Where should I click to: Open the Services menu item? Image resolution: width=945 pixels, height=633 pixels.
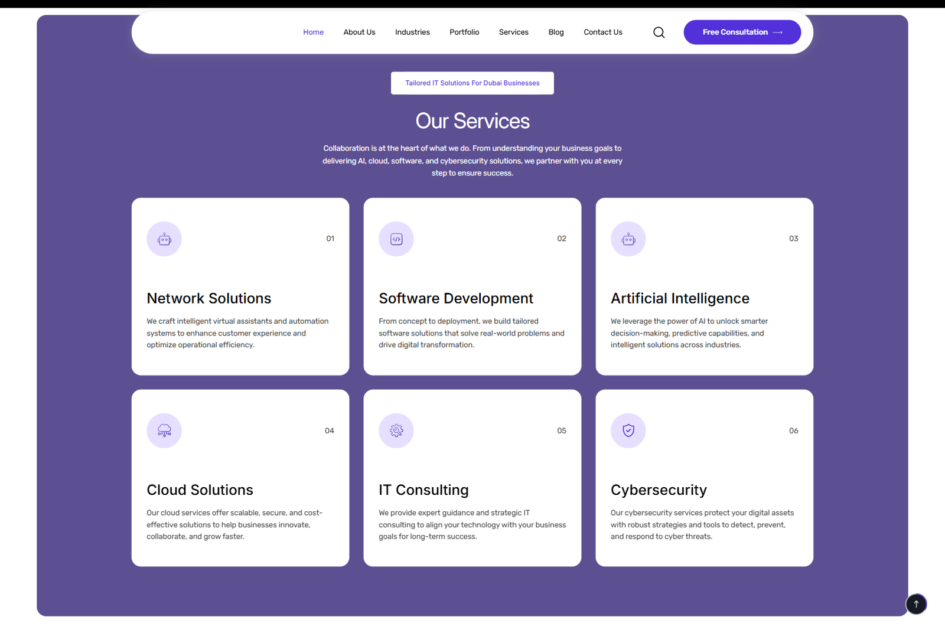[513, 32]
